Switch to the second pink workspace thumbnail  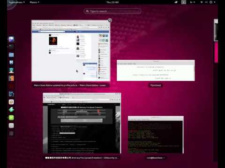click(x=216, y=53)
